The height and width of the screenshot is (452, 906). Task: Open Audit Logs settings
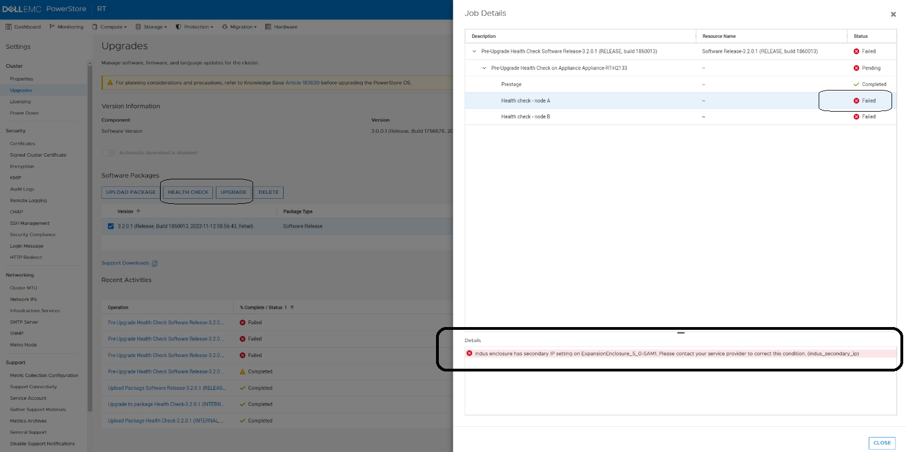click(22, 189)
